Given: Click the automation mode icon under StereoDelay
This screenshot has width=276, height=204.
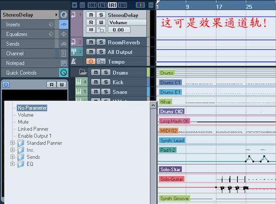Looking at the screenshot, I should point(91,30).
